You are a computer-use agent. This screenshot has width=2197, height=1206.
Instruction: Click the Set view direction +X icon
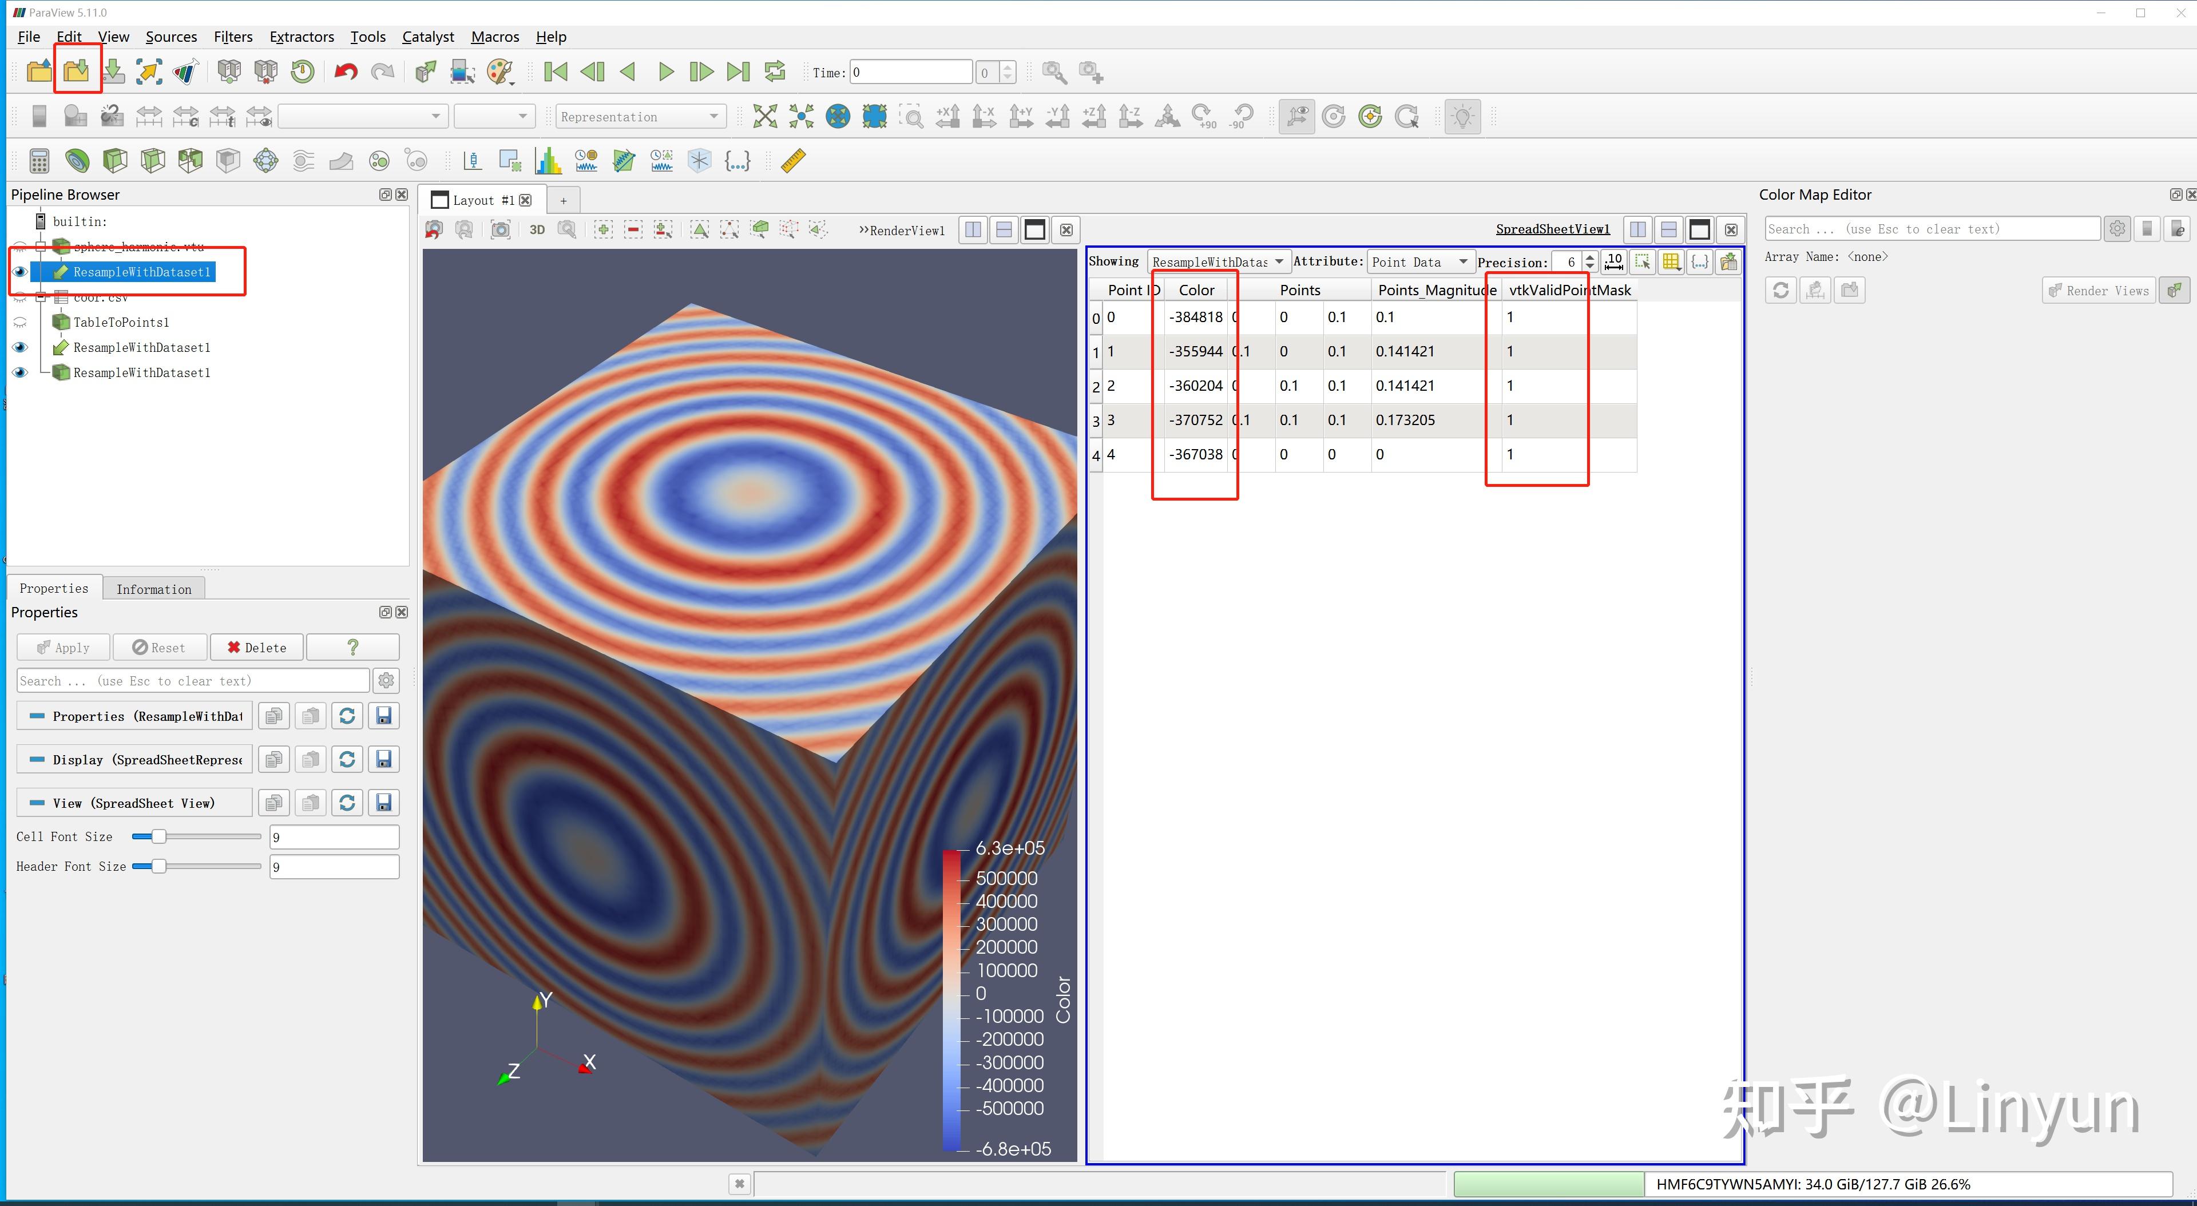tap(947, 116)
